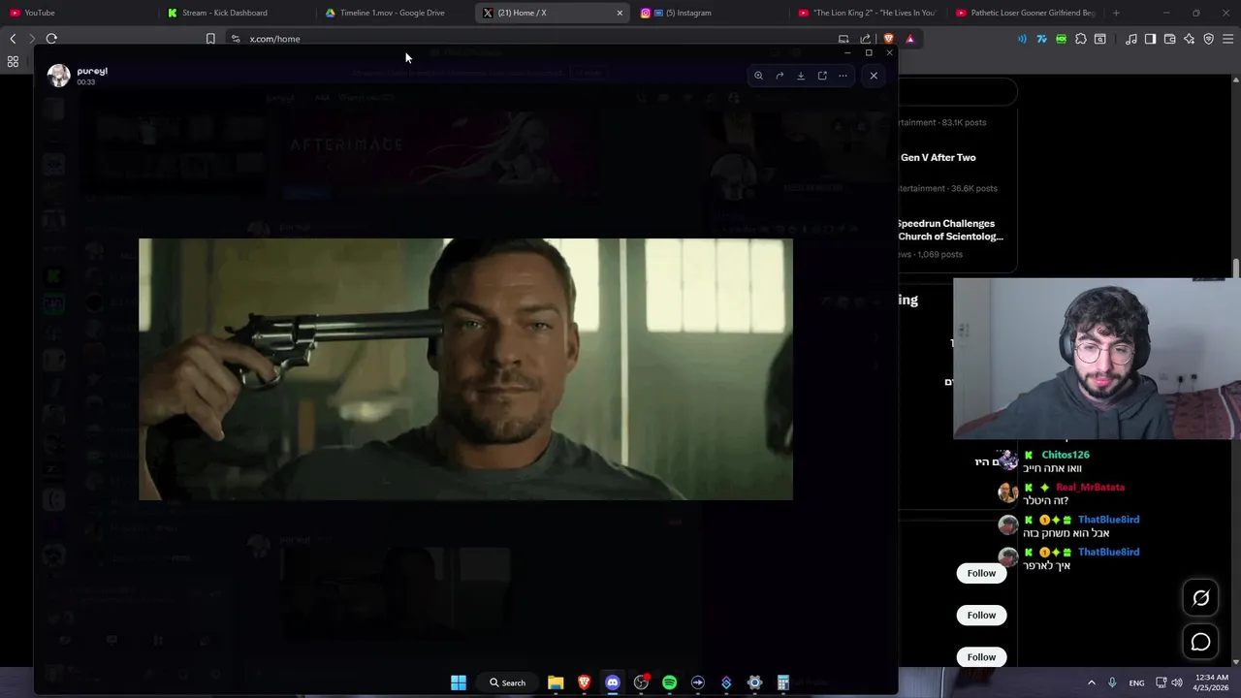
Task: Open Grok floating button on X
Action: [1200, 598]
